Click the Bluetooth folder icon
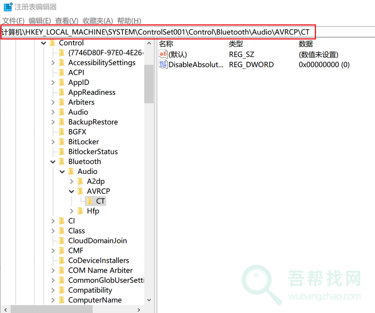375x313 pixels. click(x=62, y=161)
